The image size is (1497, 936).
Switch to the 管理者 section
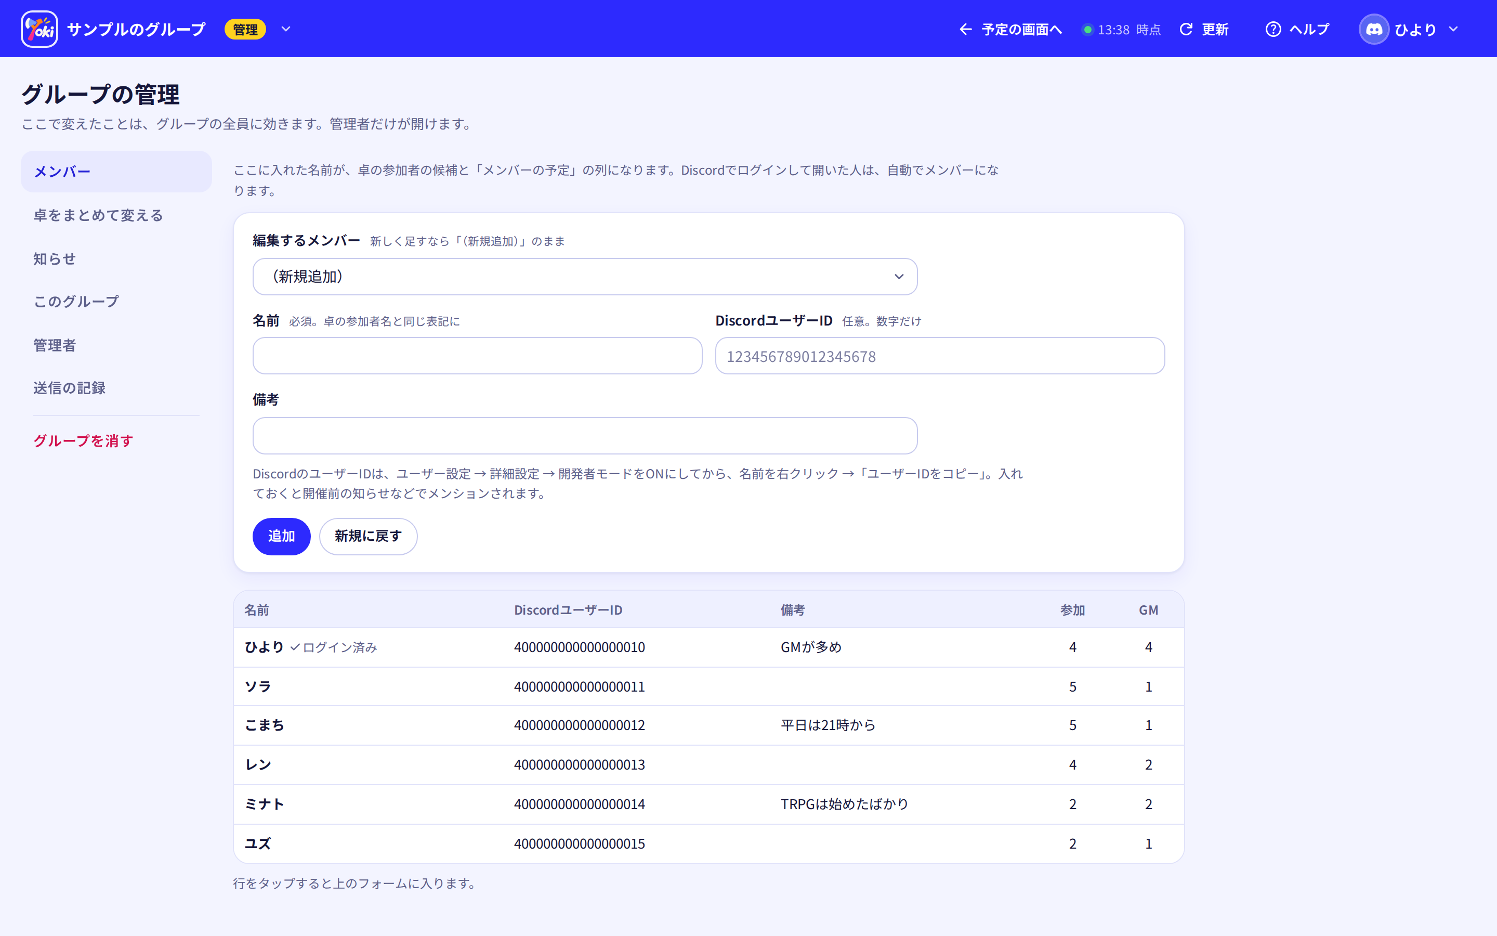(x=116, y=345)
